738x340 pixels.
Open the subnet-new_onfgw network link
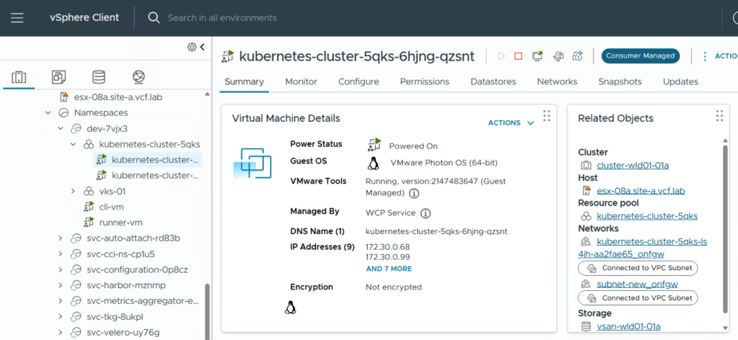637,284
